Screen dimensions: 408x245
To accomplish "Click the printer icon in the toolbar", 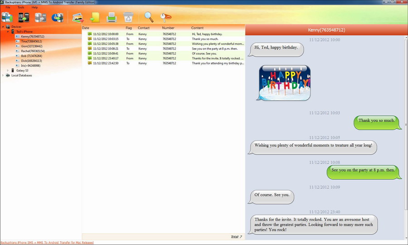I will coord(112,17).
